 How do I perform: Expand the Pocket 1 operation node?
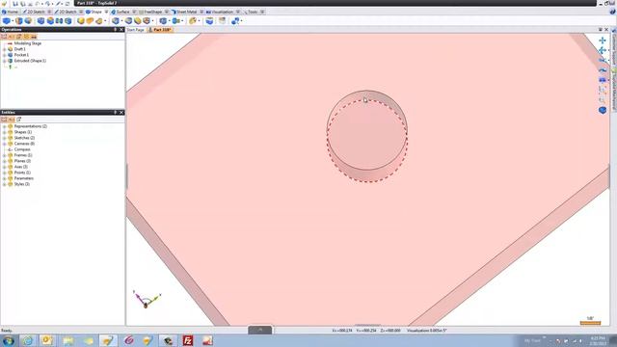(4, 55)
